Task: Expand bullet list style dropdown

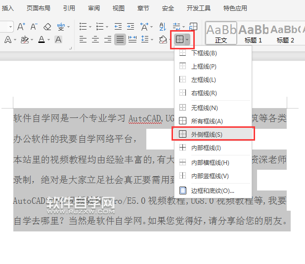Action: pyautogui.click(x=90, y=27)
